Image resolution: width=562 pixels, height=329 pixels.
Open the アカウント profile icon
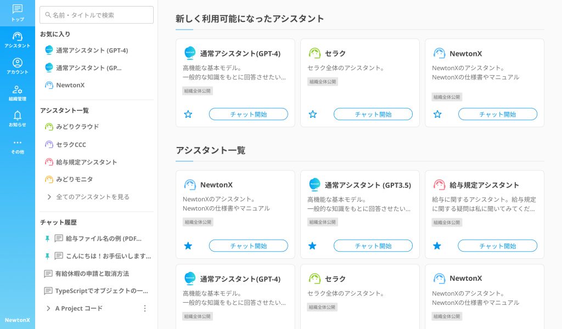[18, 63]
